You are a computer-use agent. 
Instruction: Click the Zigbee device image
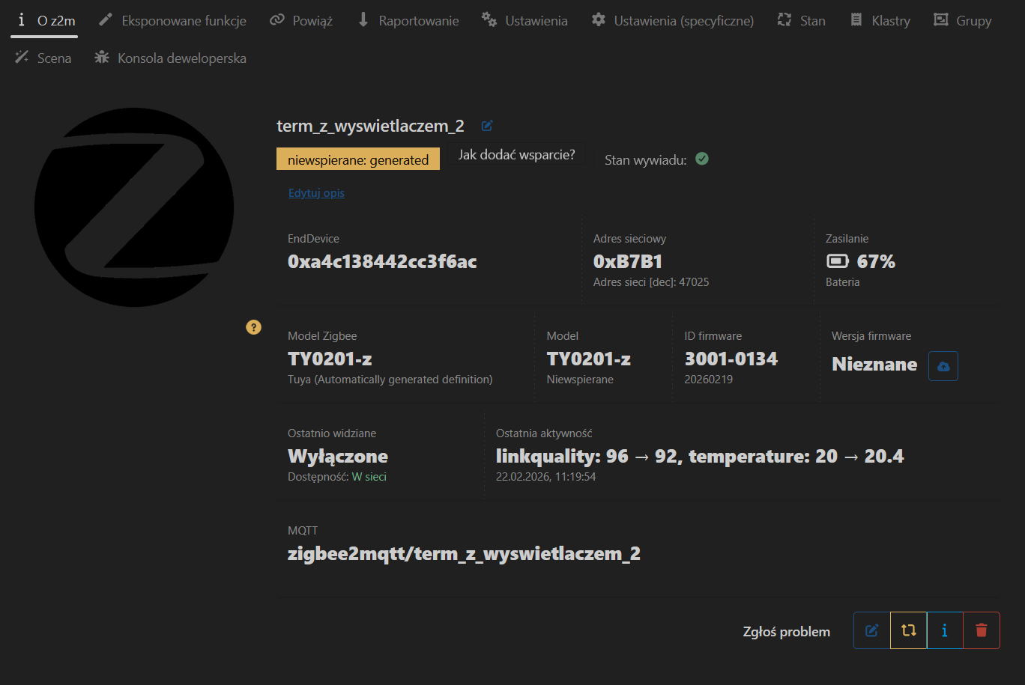click(134, 207)
